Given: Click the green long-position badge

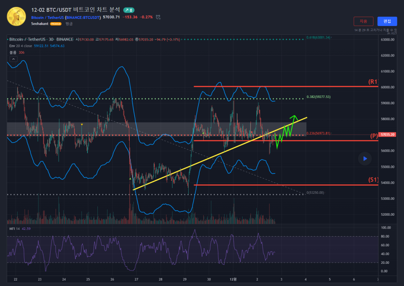Looking at the screenshot, I should coord(129,10).
